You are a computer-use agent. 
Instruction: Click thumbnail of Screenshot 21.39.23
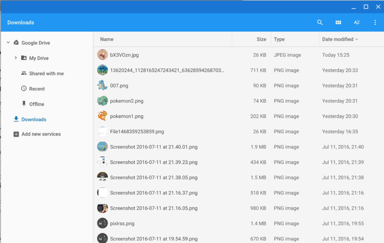click(x=102, y=162)
